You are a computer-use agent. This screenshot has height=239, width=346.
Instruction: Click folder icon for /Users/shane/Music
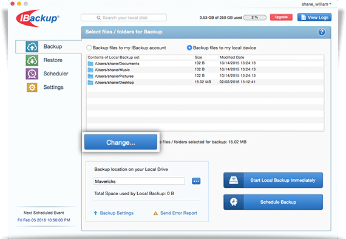pyautogui.click(x=90, y=70)
